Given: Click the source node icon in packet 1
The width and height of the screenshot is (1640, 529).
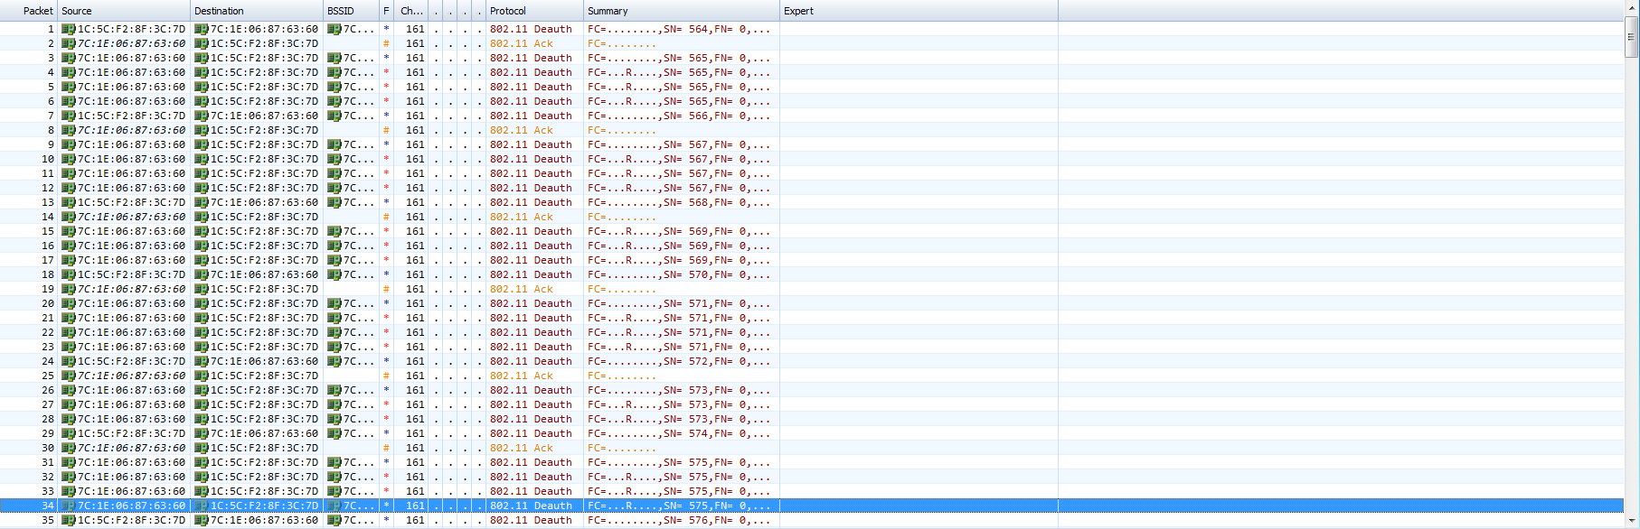Looking at the screenshot, I should (x=68, y=29).
